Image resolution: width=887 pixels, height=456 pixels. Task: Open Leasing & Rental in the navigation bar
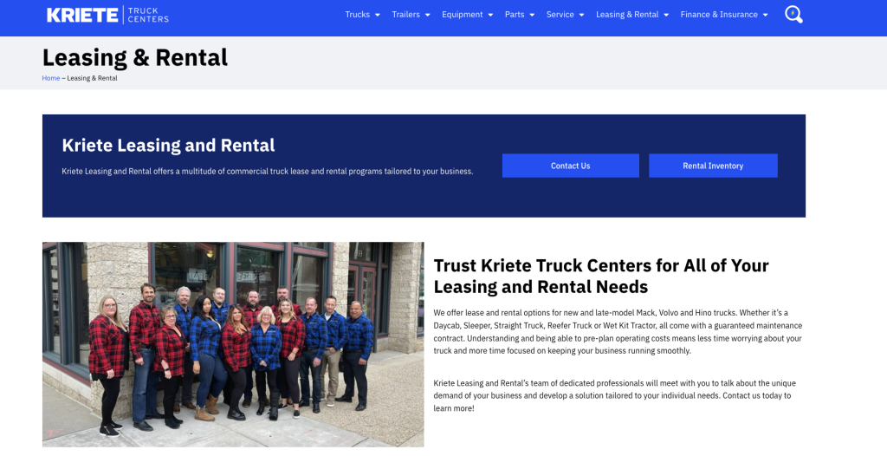tap(627, 15)
